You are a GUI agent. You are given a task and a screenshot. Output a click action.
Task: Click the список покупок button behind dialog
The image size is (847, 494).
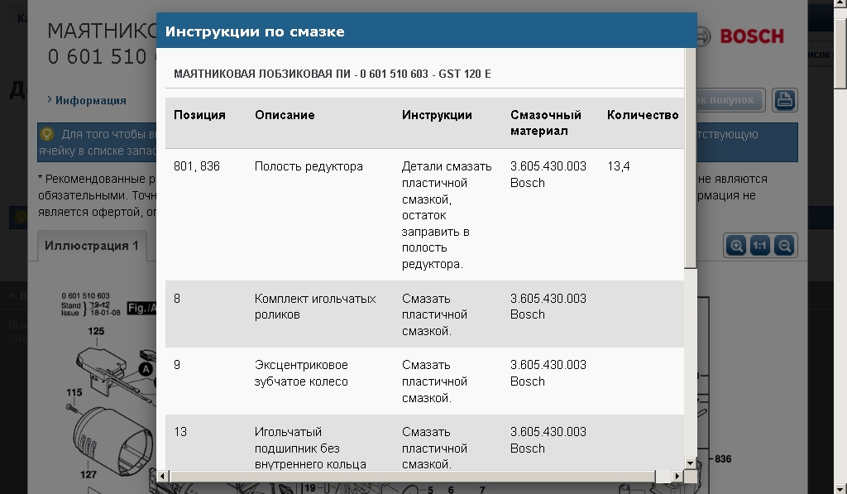pyautogui.click(x=730, y=100)
